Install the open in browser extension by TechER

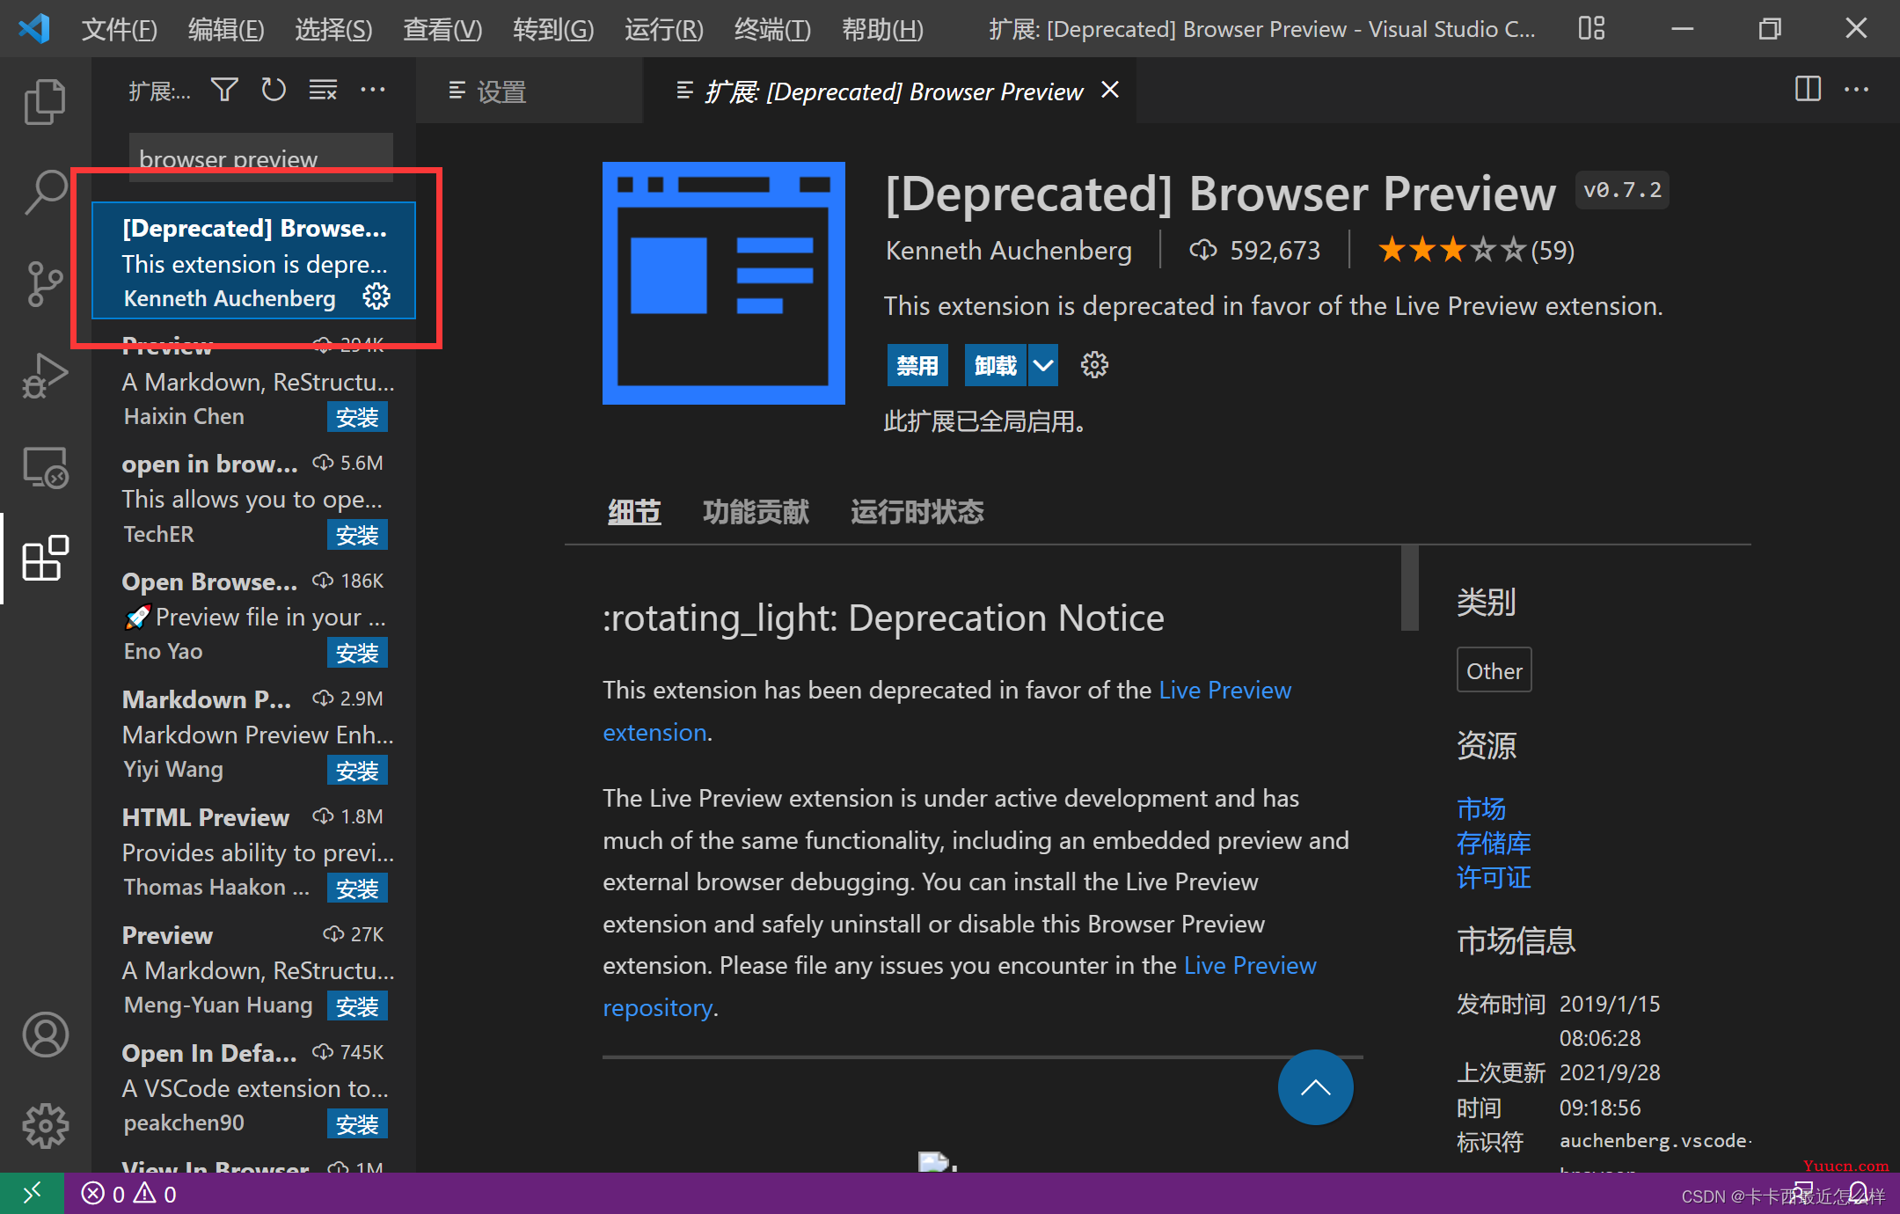click(x=357, y=535)
